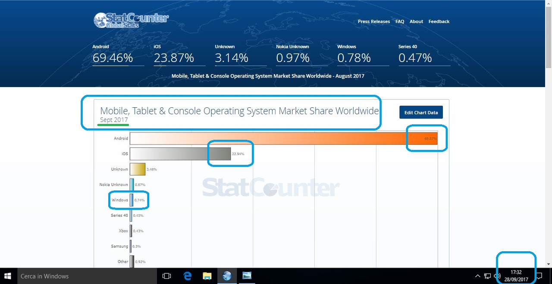The image size is (552, 284).
Task: Switch to the globe browser taskbar icon
Action: (227, 276)
